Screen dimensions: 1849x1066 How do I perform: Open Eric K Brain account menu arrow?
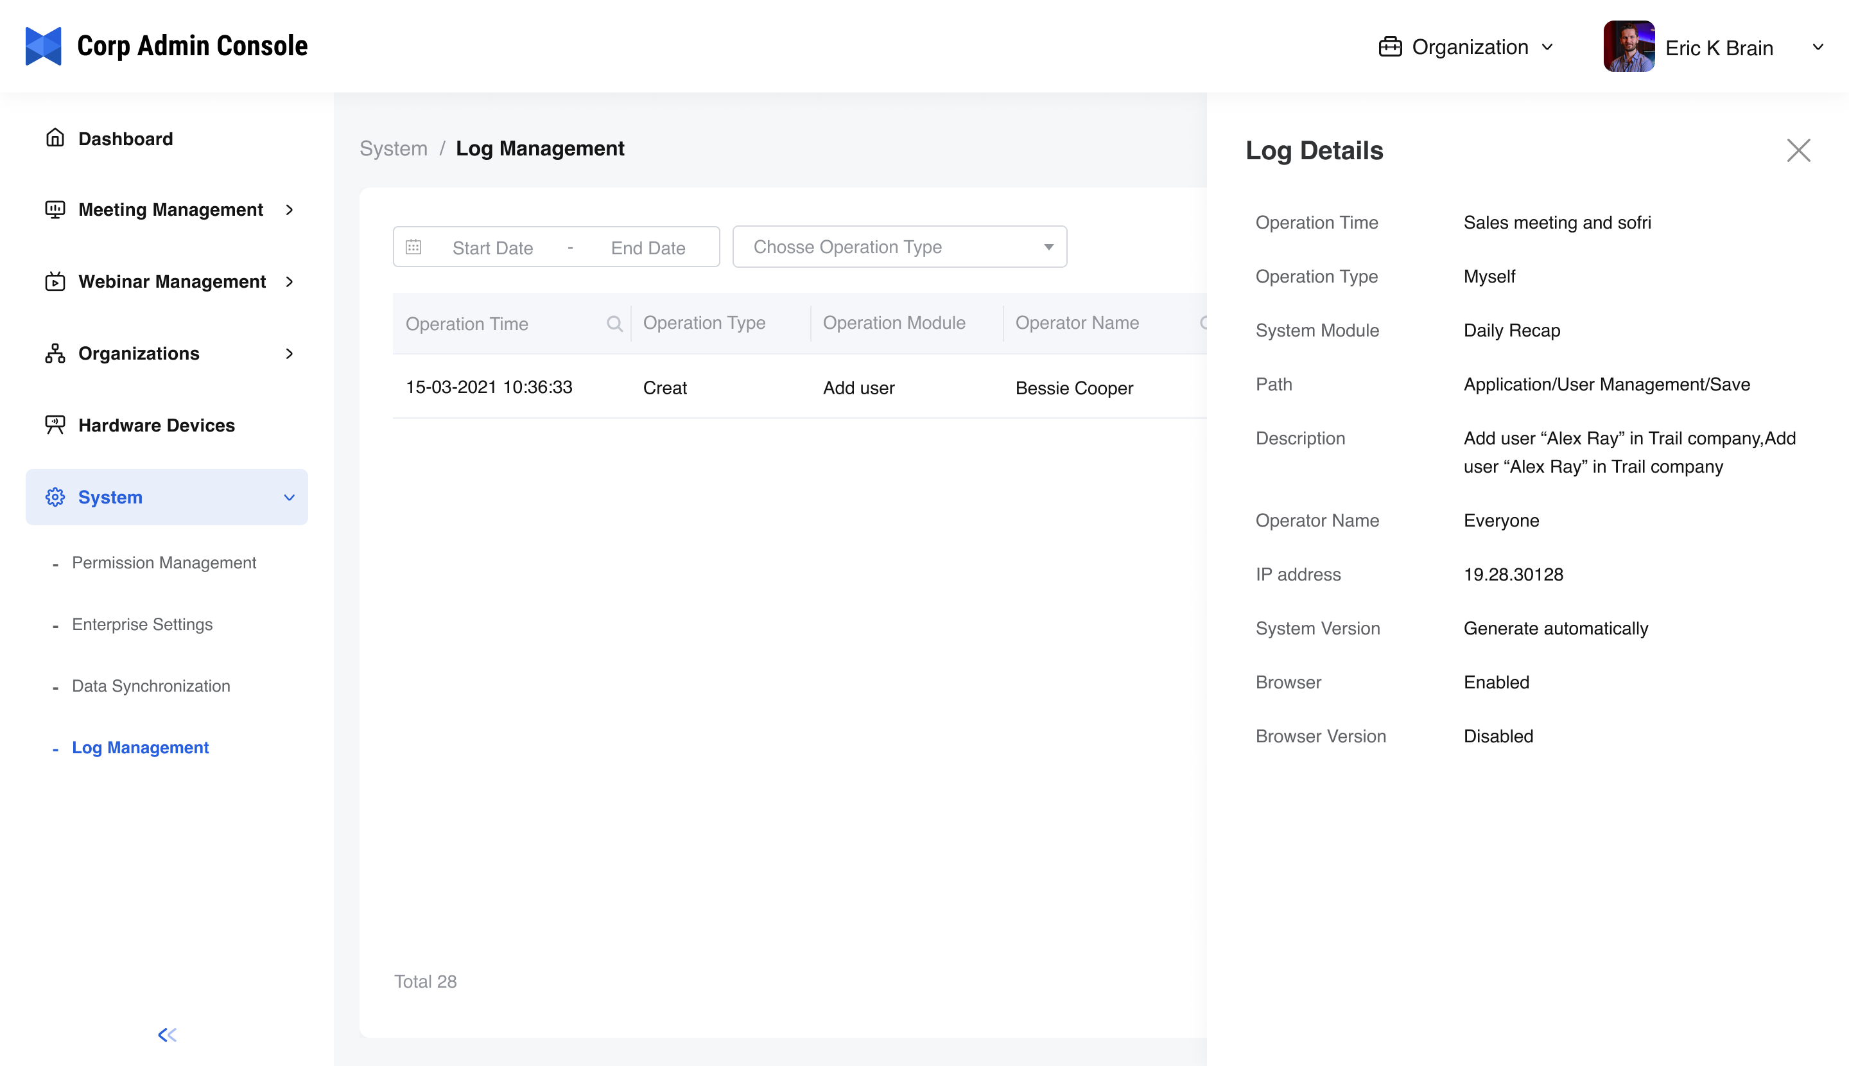click(1818, 48)
